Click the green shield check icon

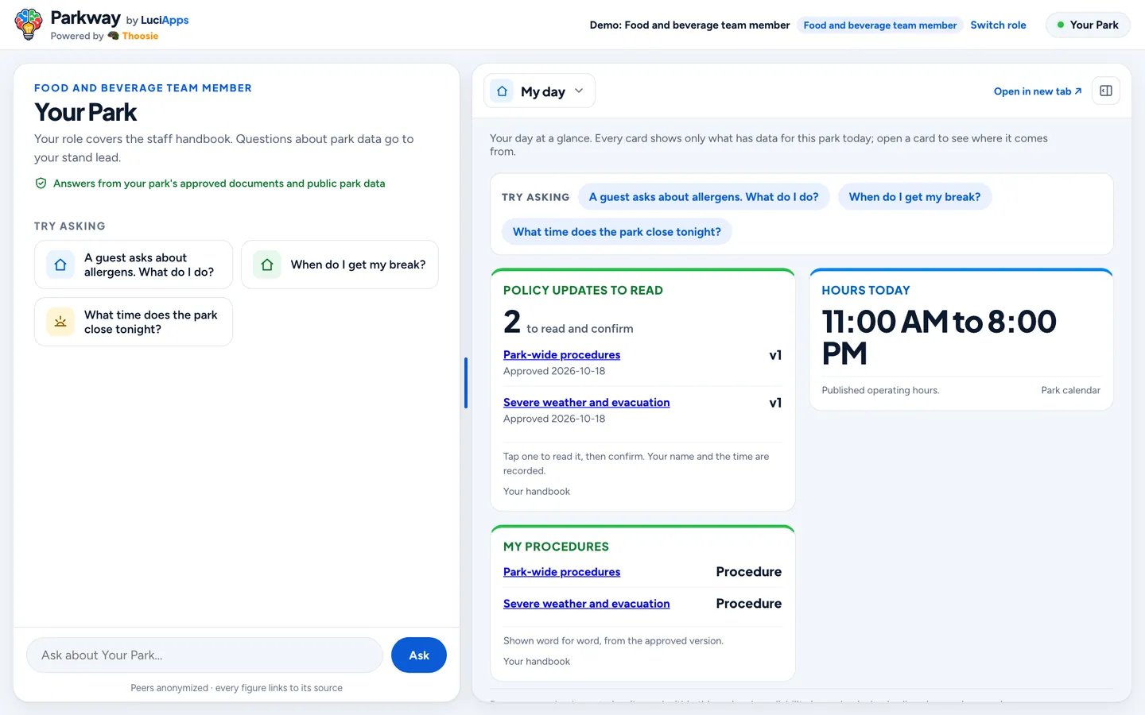41,184
